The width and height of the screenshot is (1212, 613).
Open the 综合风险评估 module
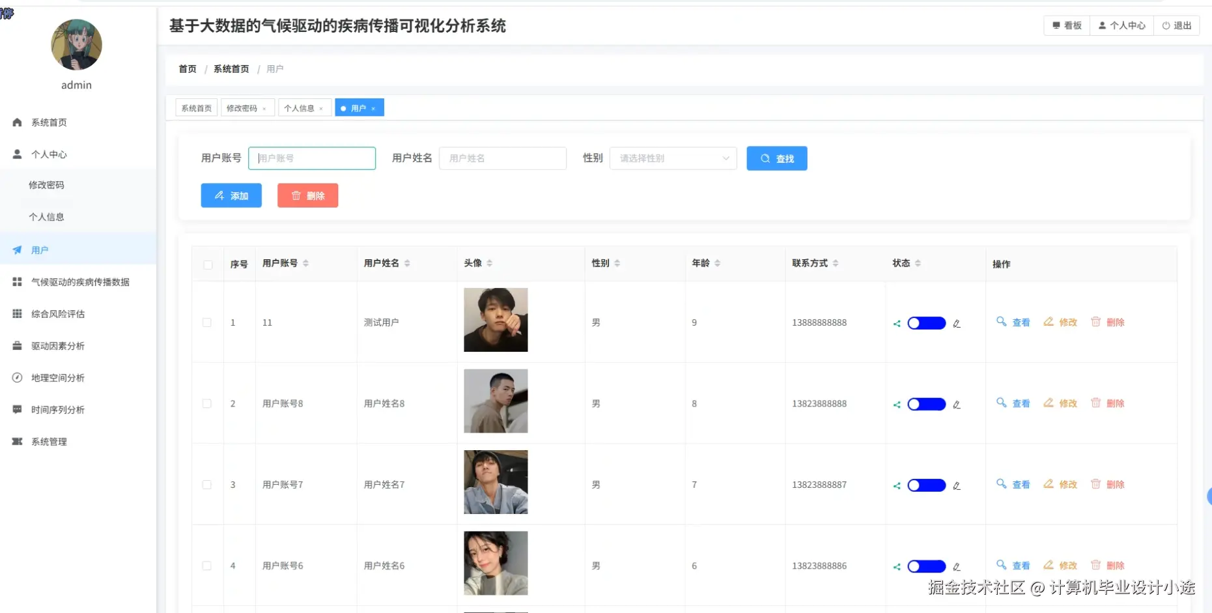[57, 313]
